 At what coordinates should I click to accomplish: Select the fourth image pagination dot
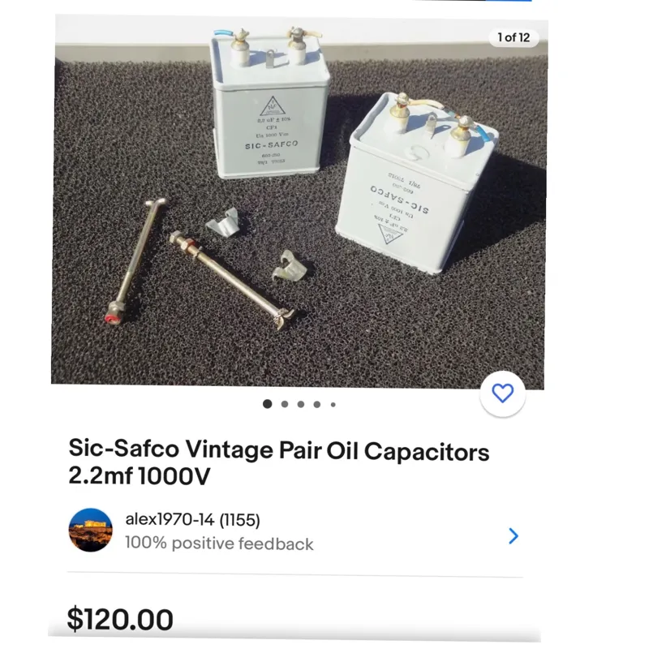pos(317,404)
